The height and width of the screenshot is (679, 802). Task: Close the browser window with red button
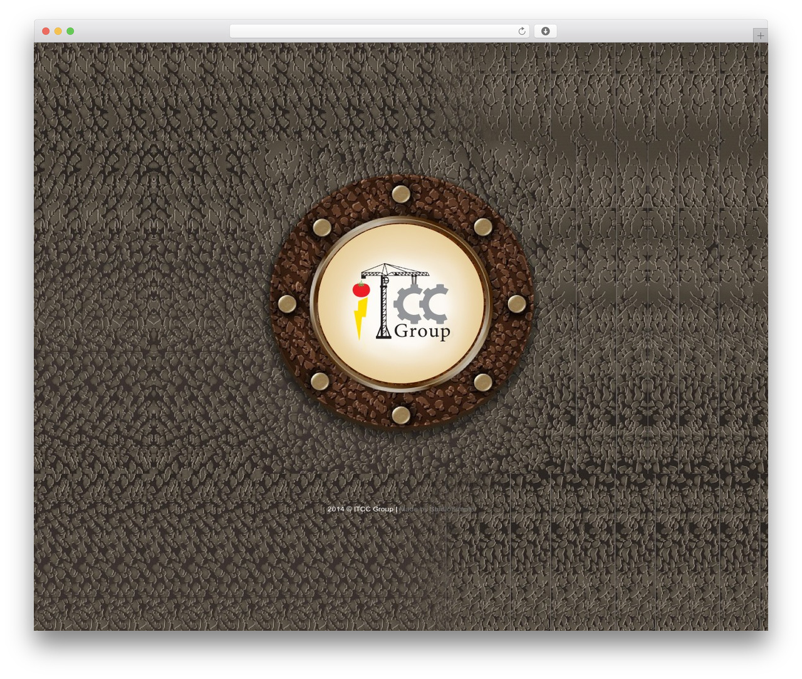[x=46, y=31]
